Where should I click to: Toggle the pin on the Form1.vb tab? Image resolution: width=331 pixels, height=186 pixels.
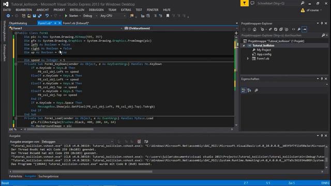click(x=55, y=23)
